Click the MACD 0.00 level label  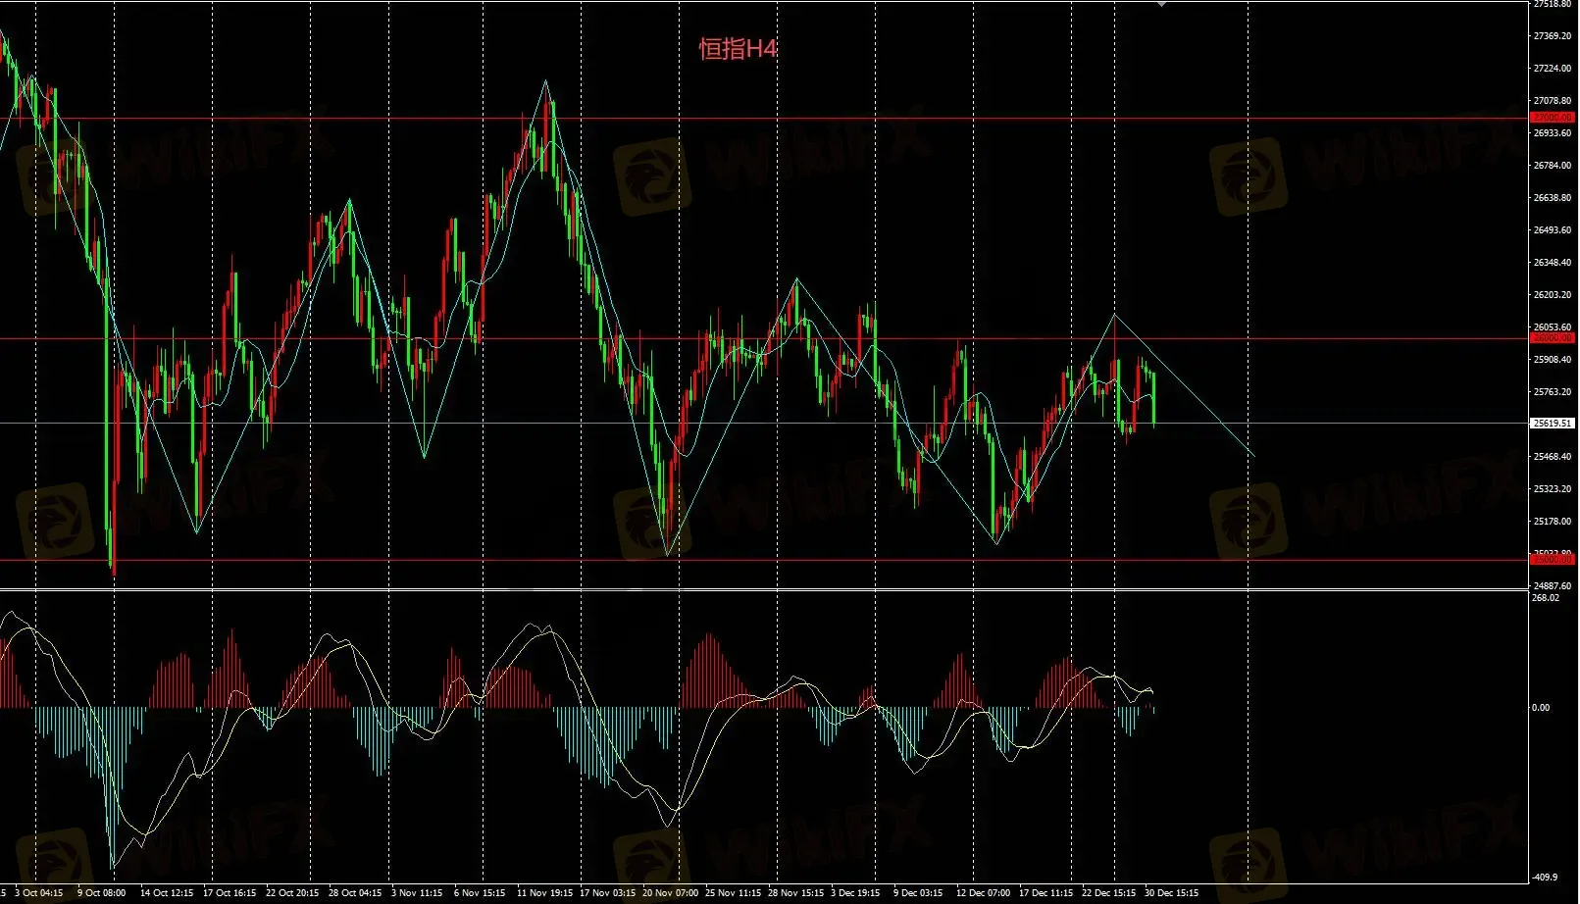1541,708
